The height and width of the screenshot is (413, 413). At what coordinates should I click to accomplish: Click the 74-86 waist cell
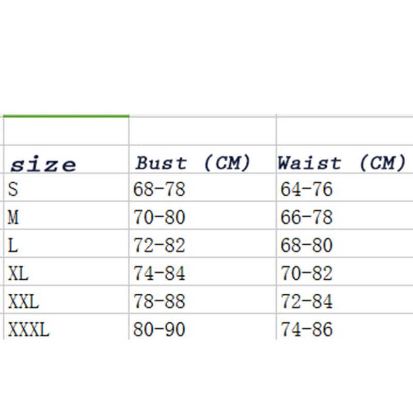307,329
